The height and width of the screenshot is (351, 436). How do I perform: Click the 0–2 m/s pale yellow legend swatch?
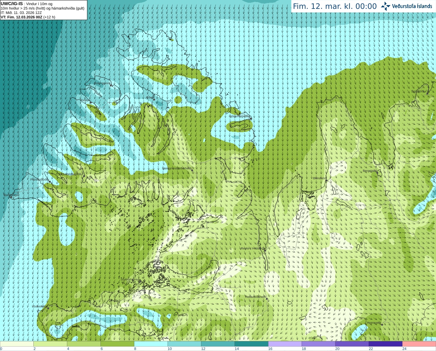[x=17, y=344]
